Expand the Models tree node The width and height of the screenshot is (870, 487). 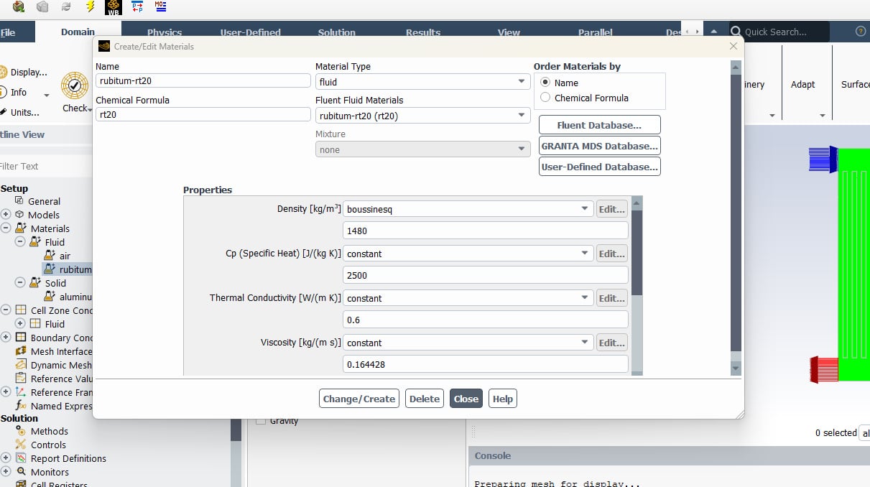tap(6, 215)
